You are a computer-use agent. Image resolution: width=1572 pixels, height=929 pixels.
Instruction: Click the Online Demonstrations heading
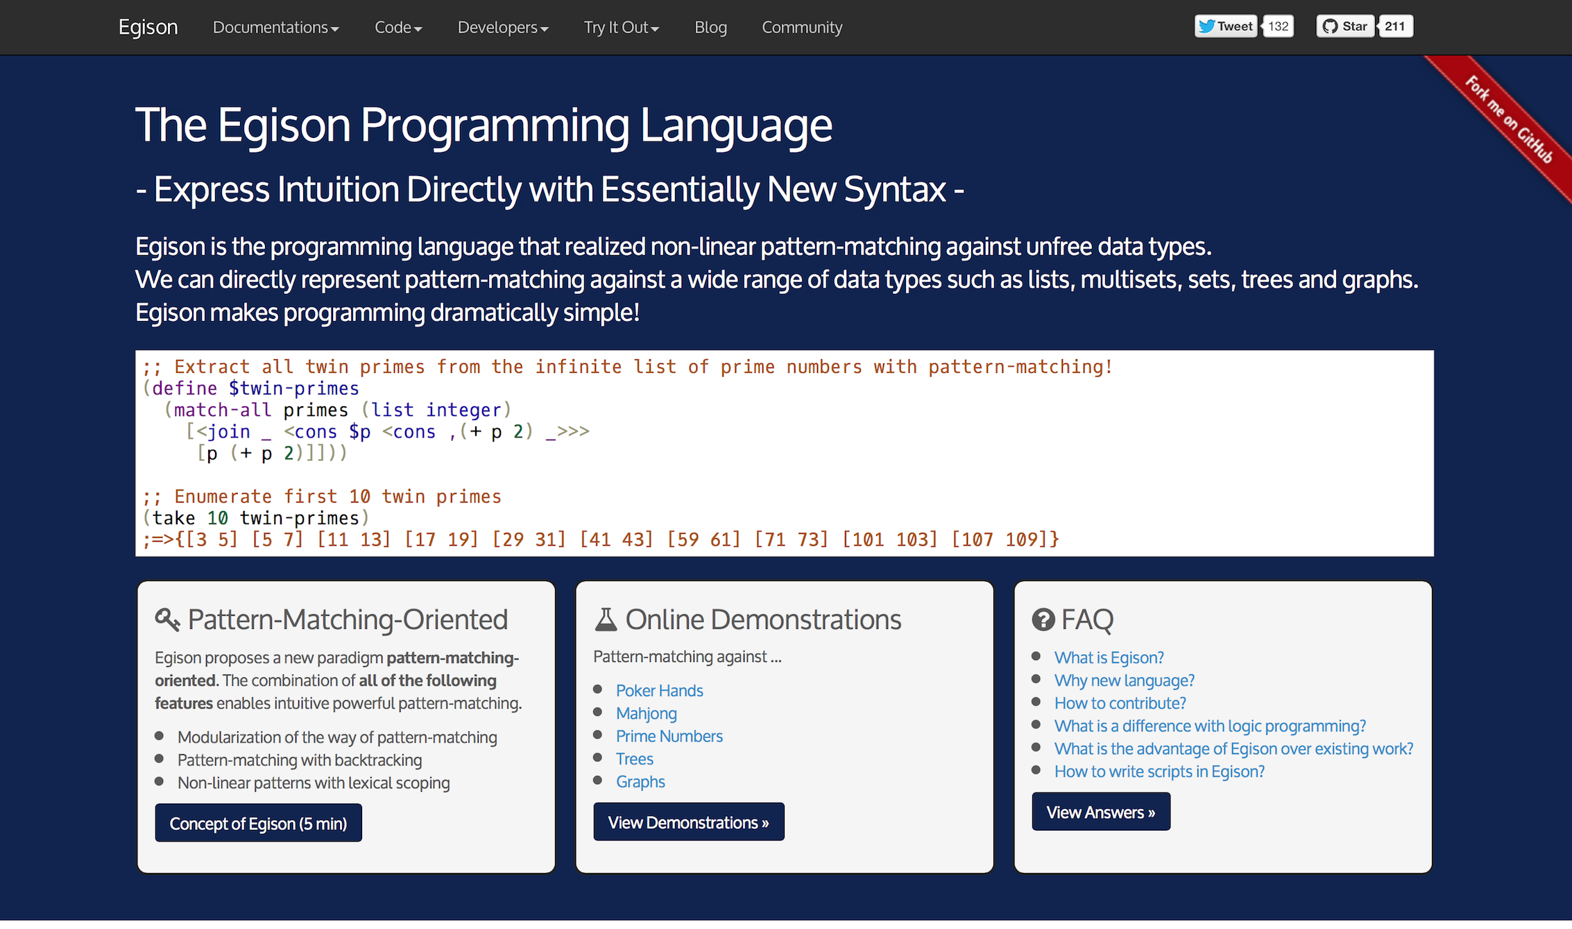coord(763,619)
